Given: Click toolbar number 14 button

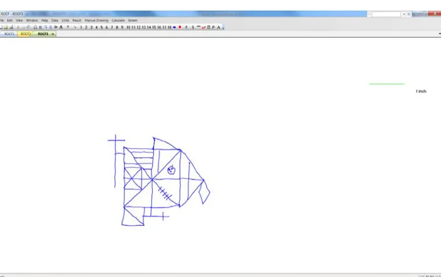Looking at the screenshot, I should [x=149, y=27].
